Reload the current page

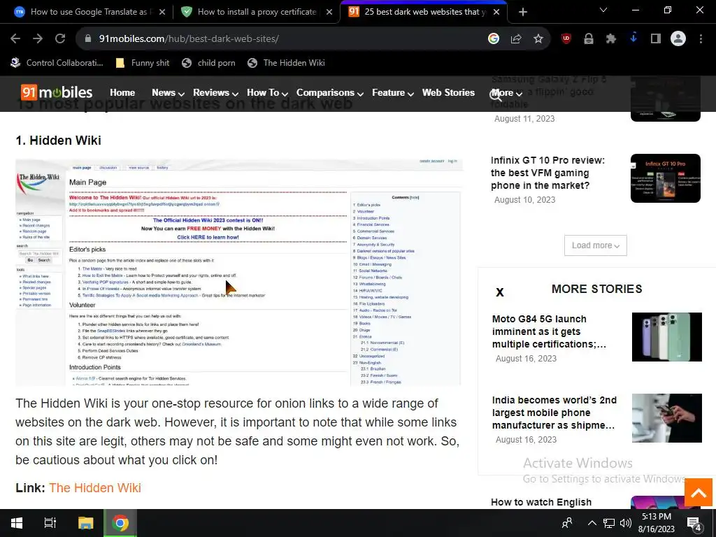click(60, 39)
